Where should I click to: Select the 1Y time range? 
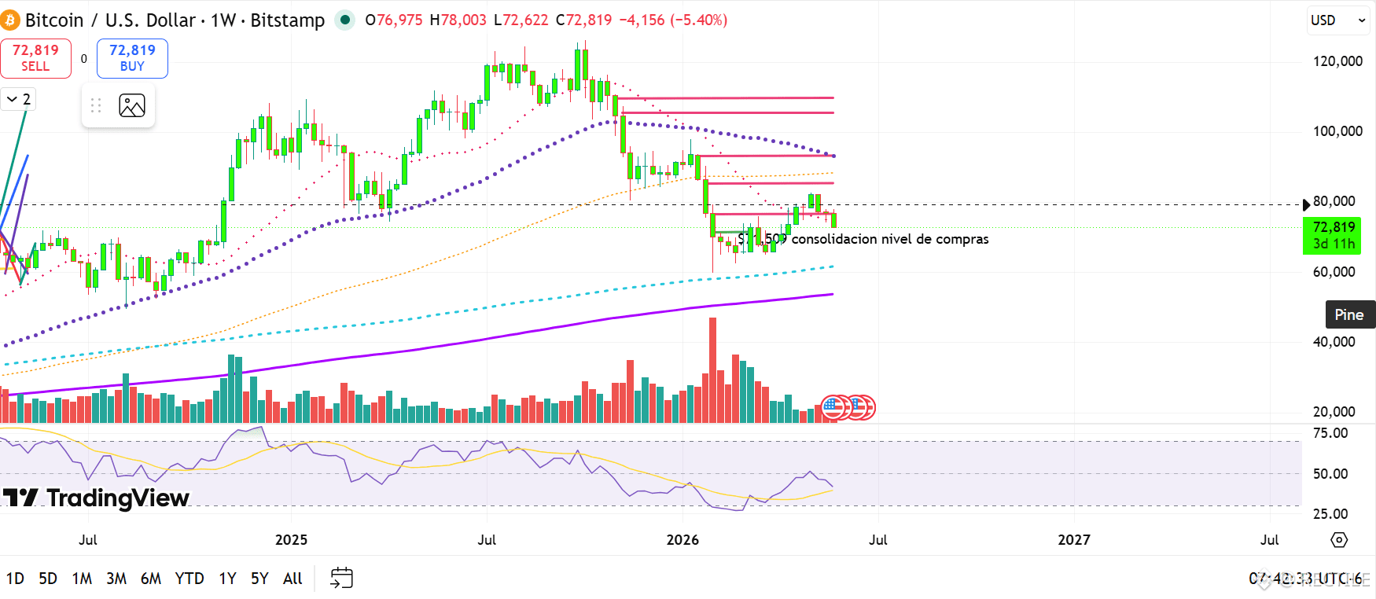(227, 579)
